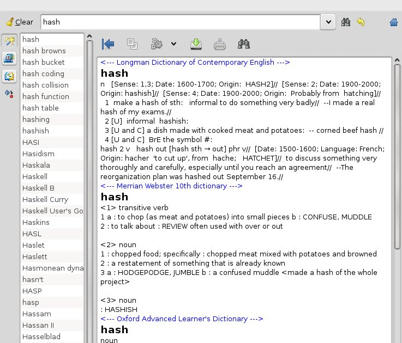
Task: Click the blue home icon at top right
Action: [x=394, y=22]
